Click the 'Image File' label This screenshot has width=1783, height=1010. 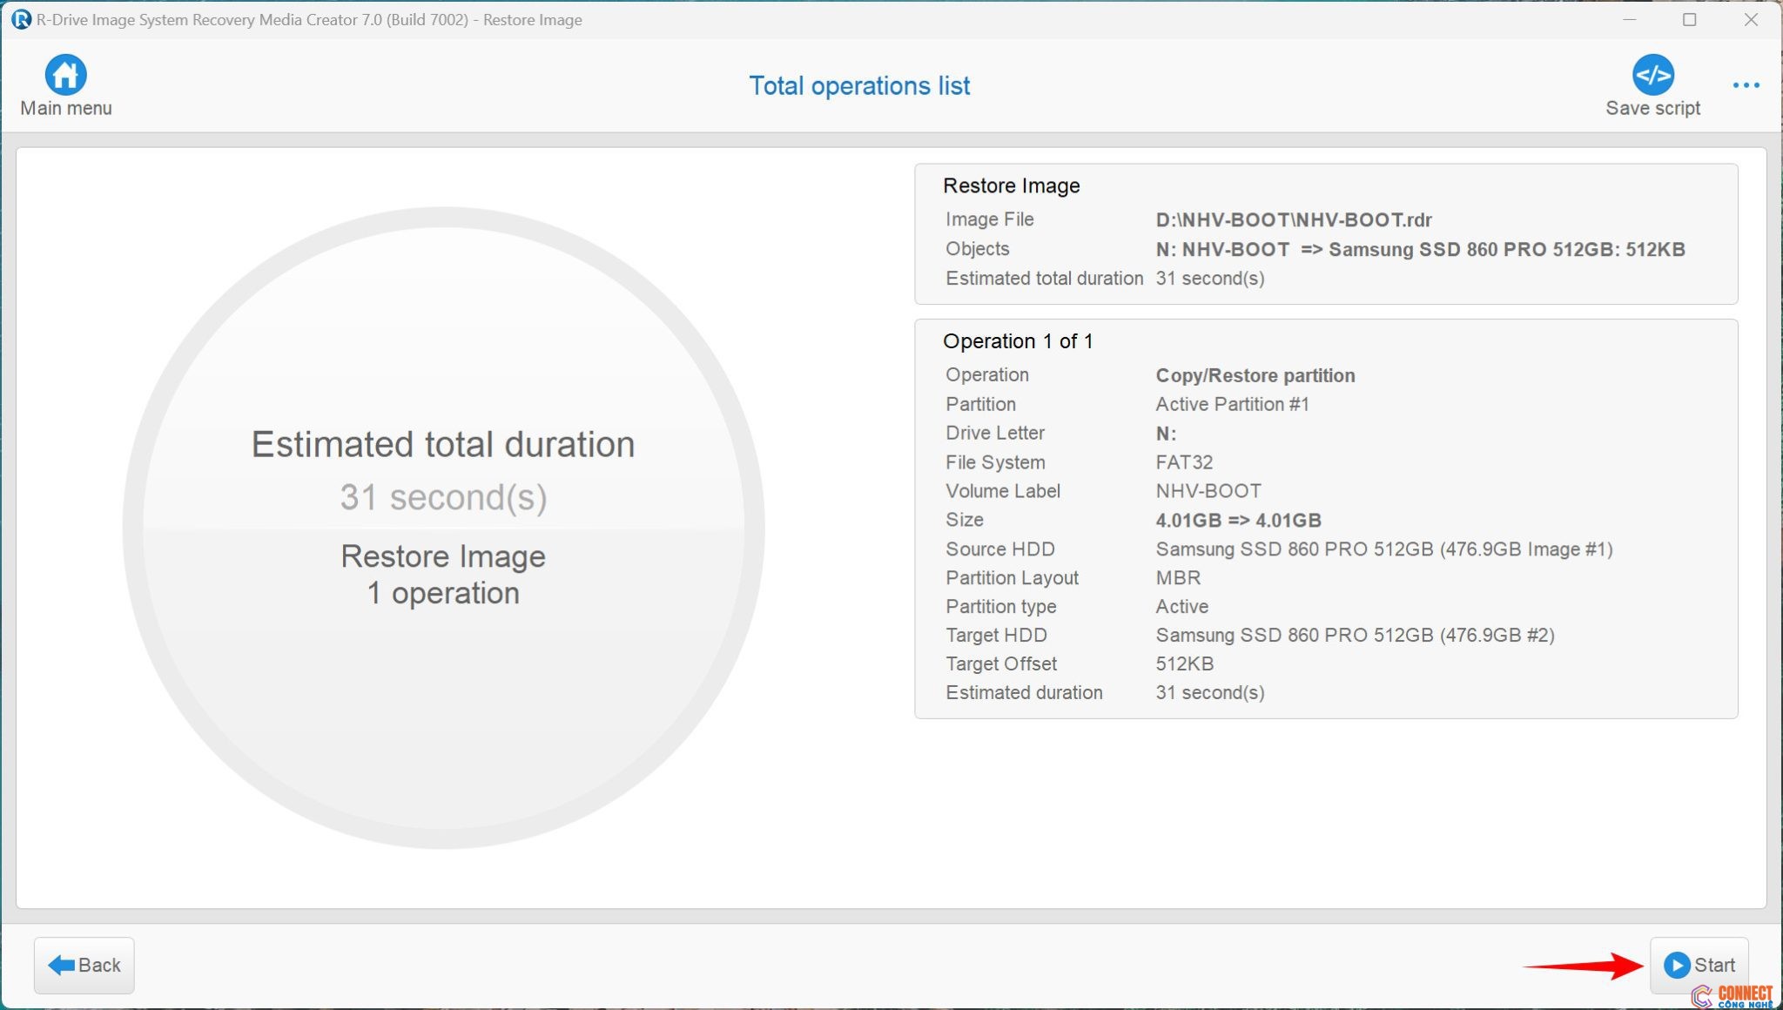point(989,219)
